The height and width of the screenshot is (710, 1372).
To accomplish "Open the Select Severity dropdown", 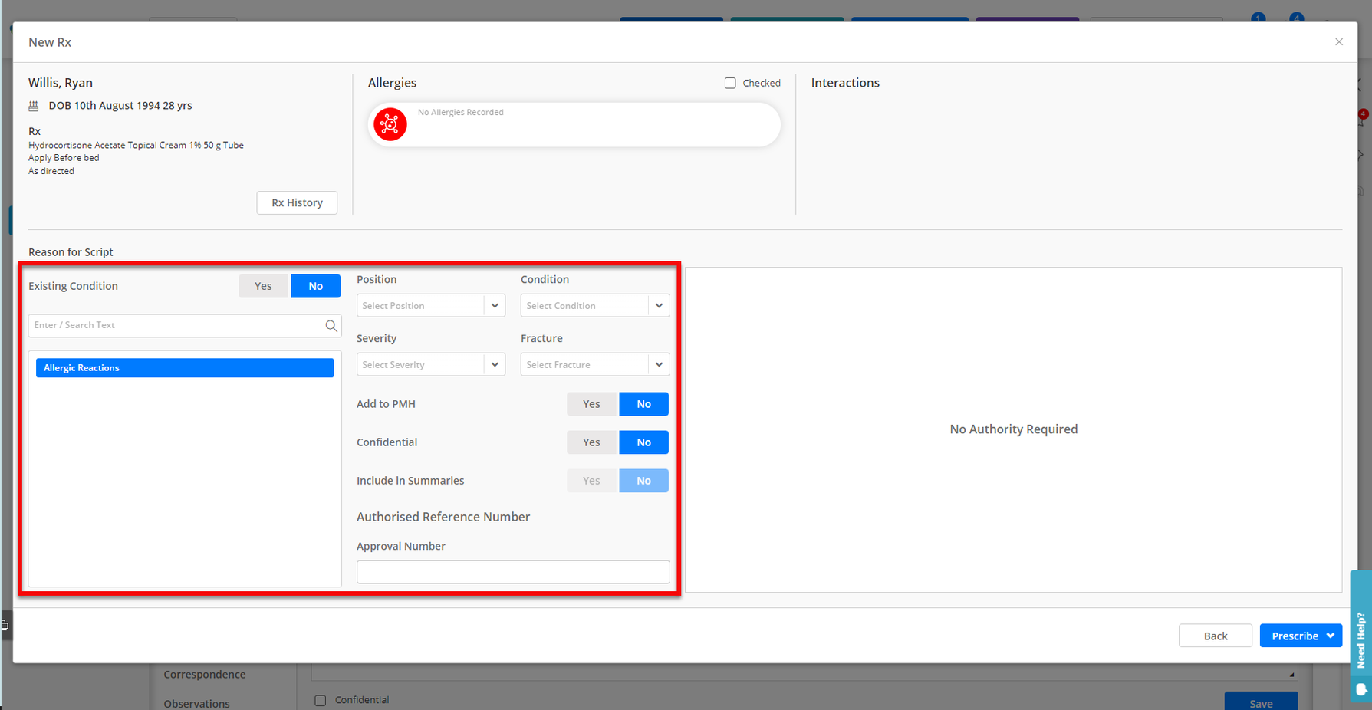I will pos(431,364).
